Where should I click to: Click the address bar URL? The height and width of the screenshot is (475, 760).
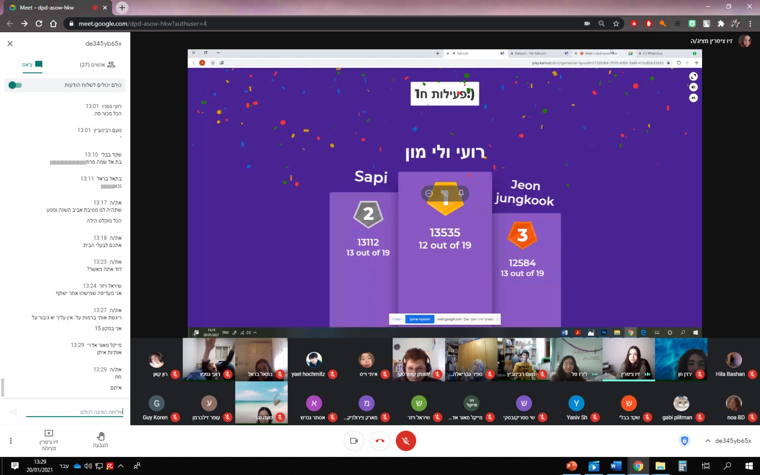point(142,23)
